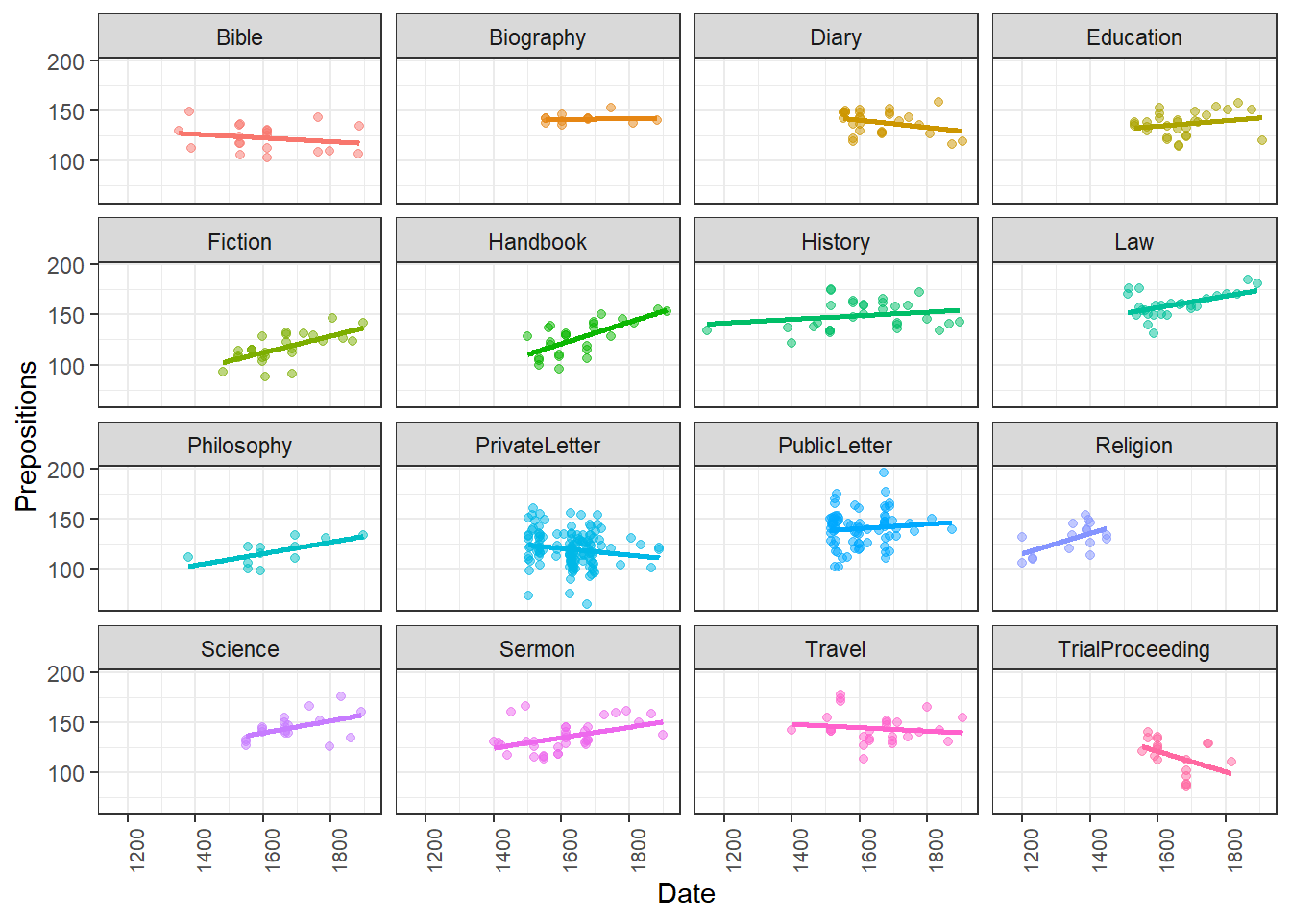Click the pink trend line in TrialProceeding

[1186, 760]
